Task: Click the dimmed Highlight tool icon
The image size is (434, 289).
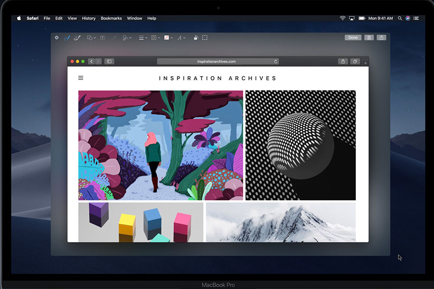Action: click(114, 38)
